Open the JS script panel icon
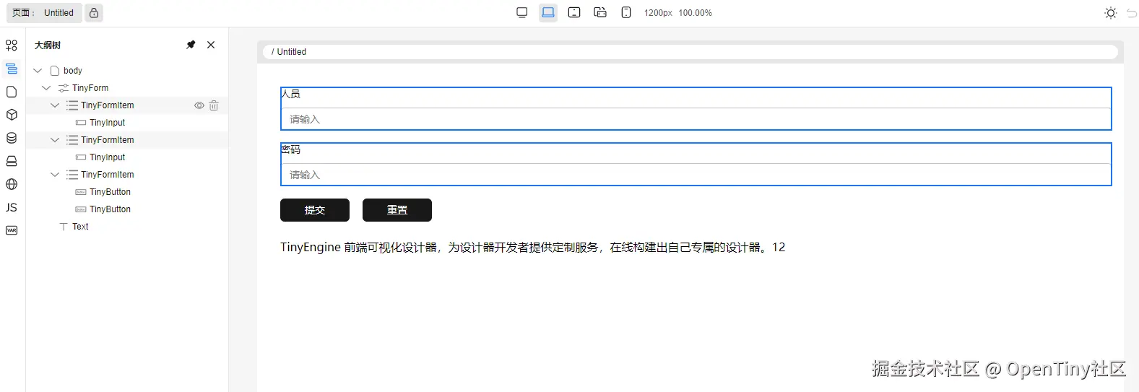1139x392 pixels. (12, 207)
